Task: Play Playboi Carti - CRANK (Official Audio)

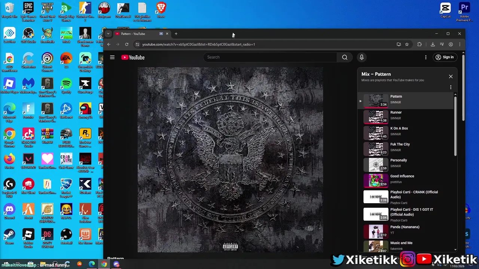Action: [x=406, y=197]
